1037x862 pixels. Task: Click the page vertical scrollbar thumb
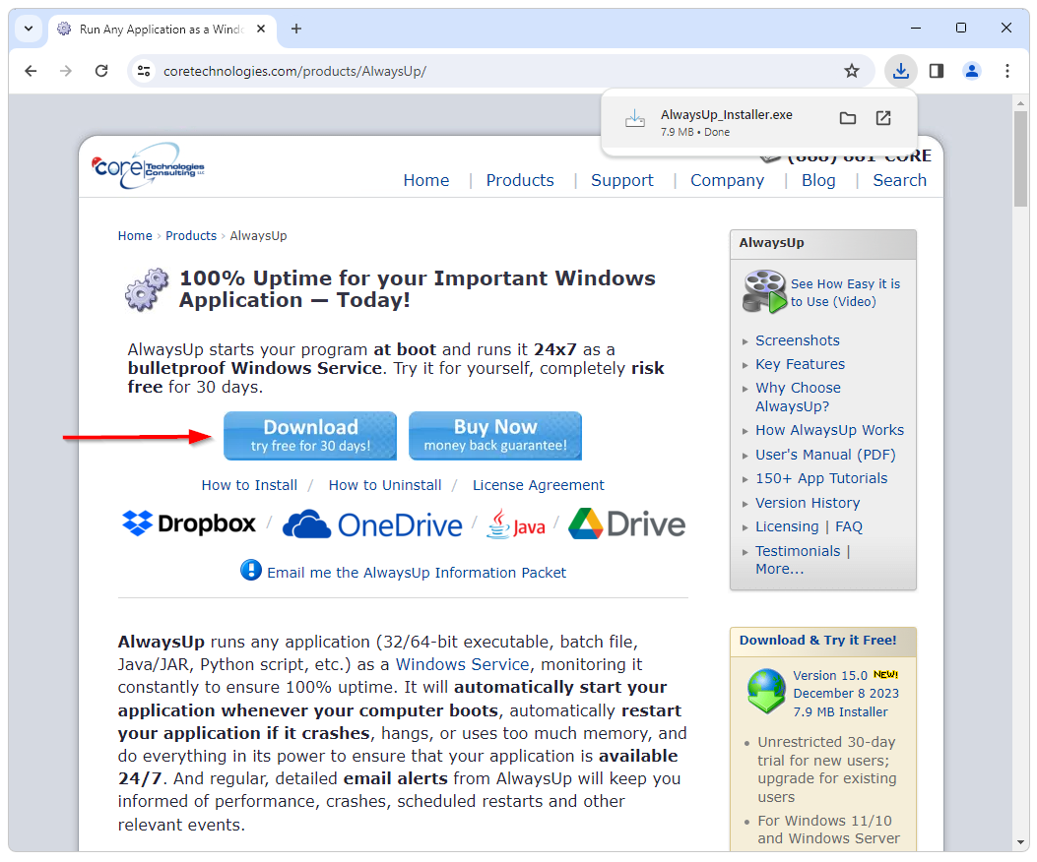tap(1020, 158)
